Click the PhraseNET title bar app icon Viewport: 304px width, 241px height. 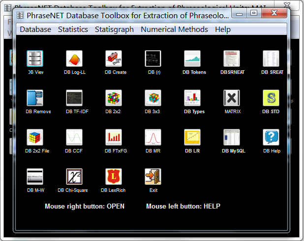click(20, 16)
